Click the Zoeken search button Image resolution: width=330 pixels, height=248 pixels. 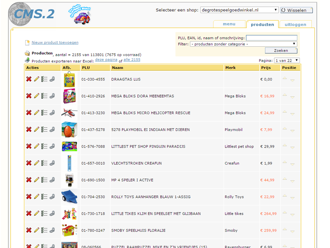coord(281,50)
